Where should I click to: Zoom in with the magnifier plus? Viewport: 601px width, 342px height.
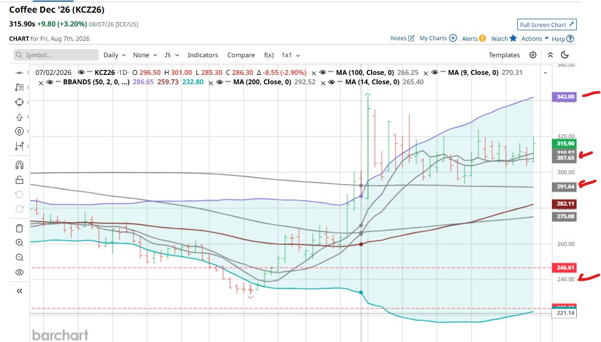coord(19,243)
